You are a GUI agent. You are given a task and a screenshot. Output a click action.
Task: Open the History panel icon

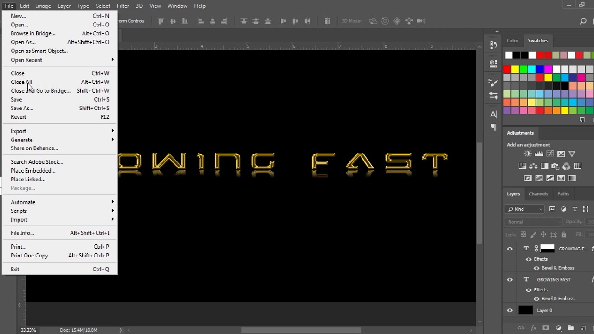(493, 45)
